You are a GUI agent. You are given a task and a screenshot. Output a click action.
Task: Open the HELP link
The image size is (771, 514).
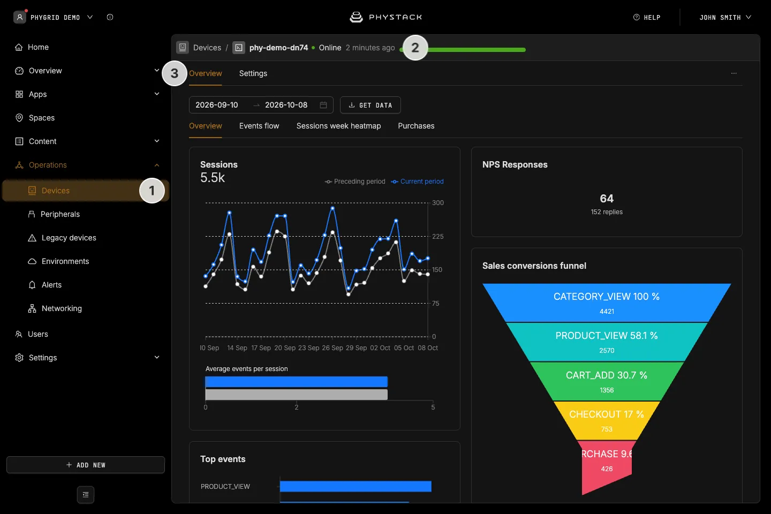coord(647,18)
